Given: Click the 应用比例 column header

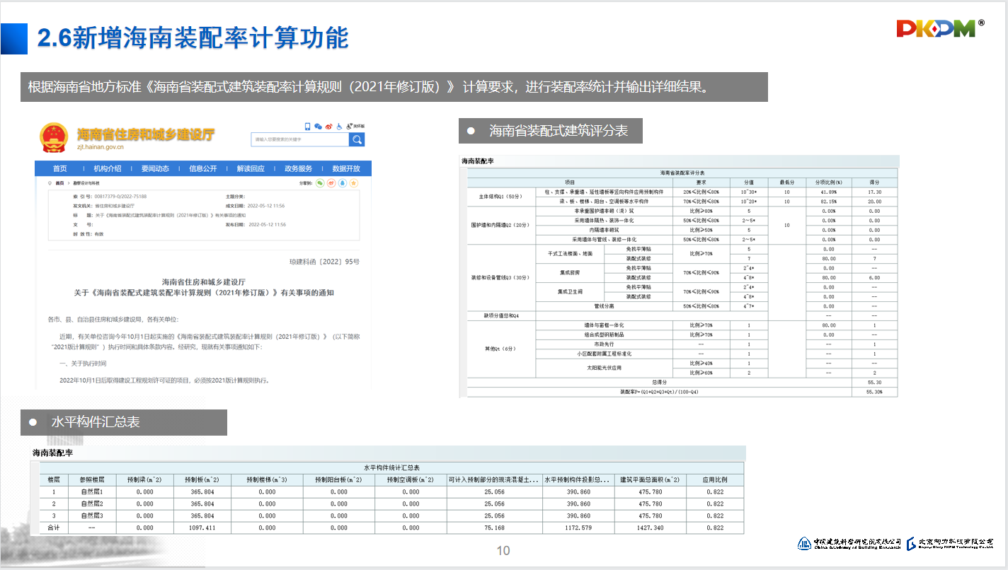Looking at the screenshot, I should (715, 479).
